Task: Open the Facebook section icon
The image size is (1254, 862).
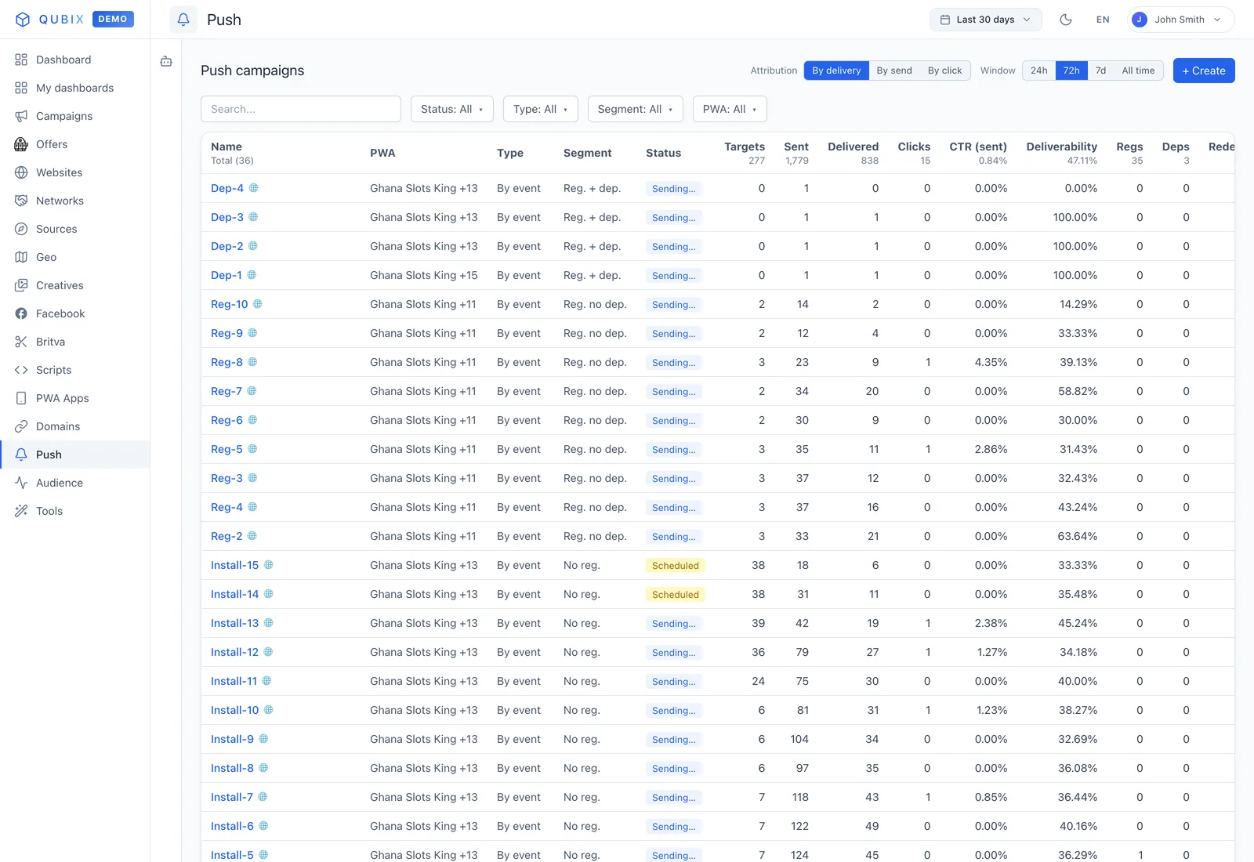Action: point(21,313)
